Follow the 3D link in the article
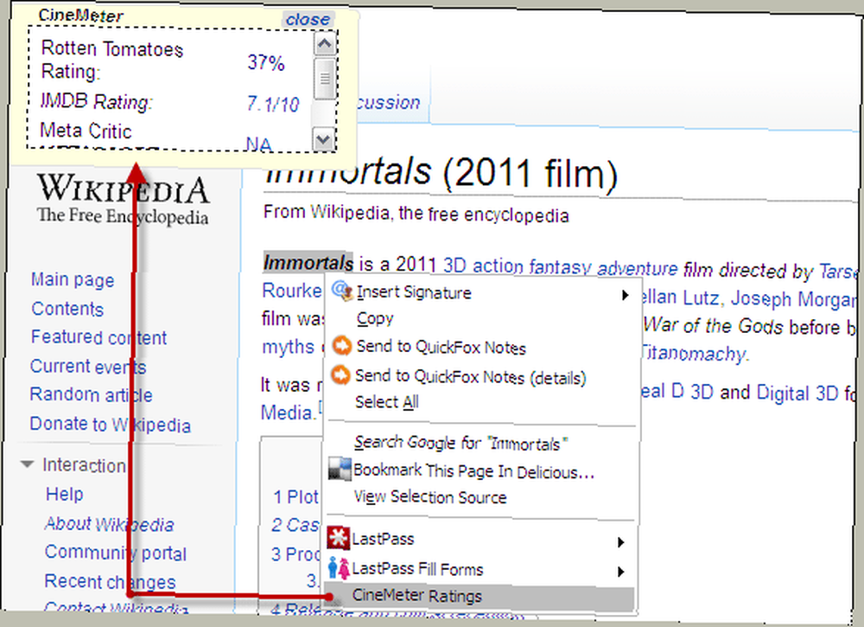The image size is (864, 627). 454,266
